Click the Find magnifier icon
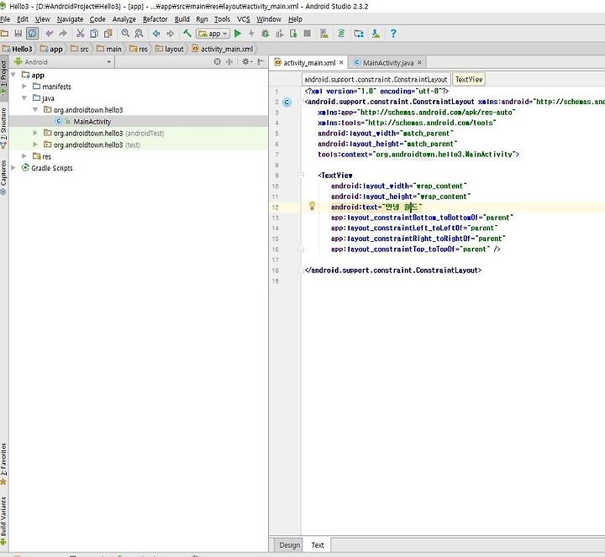Screen dimensions: 605x557 [125, 34]
